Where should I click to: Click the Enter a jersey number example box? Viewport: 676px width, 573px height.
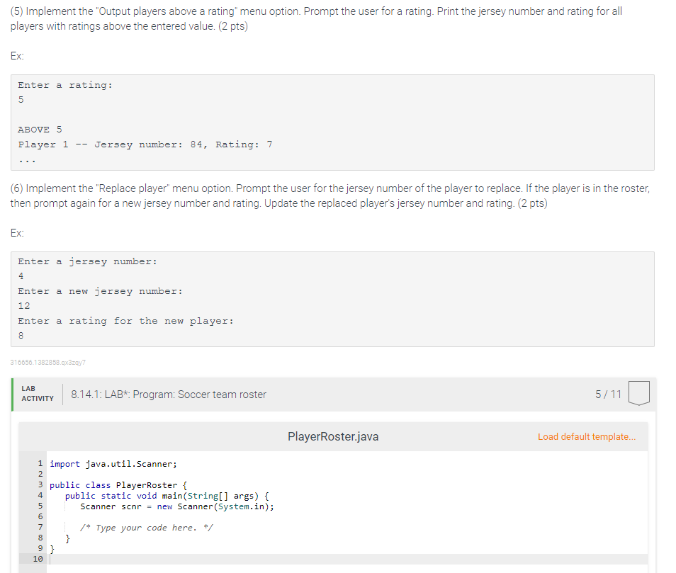332,298
